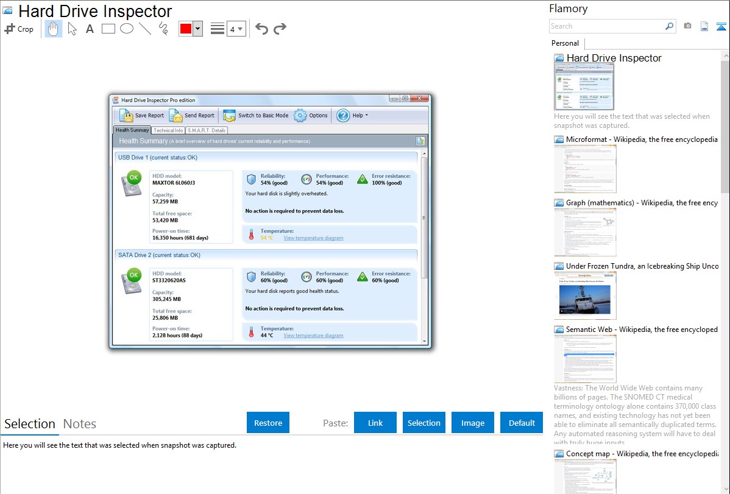Click Flamory sidebar scroll down arrow

(x=726, y=489)
